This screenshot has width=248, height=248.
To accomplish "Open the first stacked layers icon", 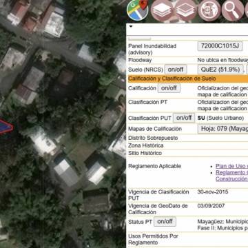I will (162, 10).
